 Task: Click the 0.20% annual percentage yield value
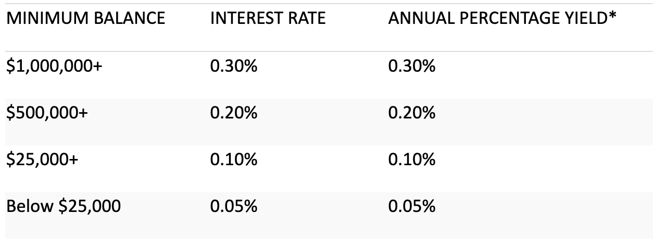(411, 113)
